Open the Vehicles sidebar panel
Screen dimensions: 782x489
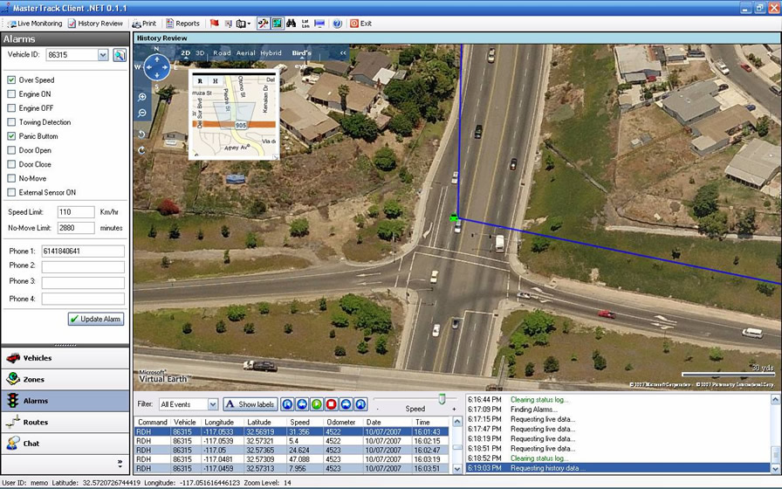click(65, 358)
